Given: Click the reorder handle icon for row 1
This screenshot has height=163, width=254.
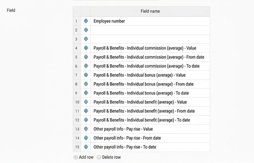Looking at the screenshot, I should pos(86,21).
